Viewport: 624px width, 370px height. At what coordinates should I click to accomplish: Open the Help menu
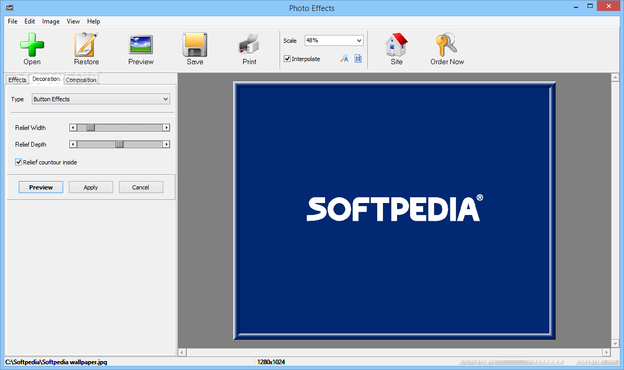[x=93, y=21]
